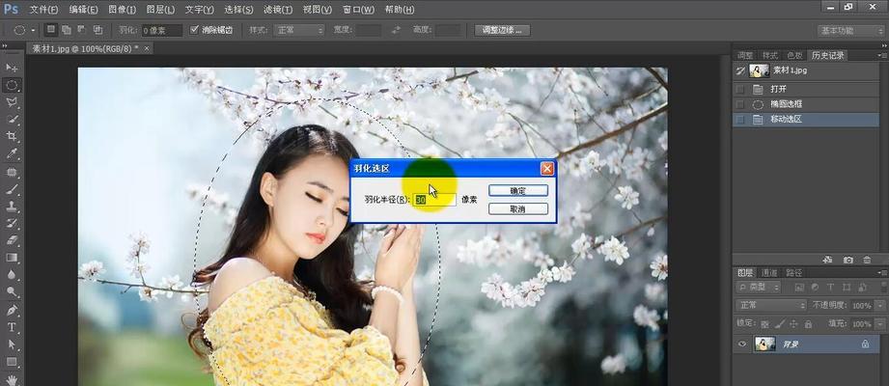The height and width of the screenshot is (386, 889).
Task: Select the Hand tool
Action: point(12,379)
